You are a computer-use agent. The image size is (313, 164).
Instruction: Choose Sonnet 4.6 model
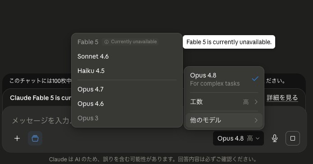click(127, 56)
